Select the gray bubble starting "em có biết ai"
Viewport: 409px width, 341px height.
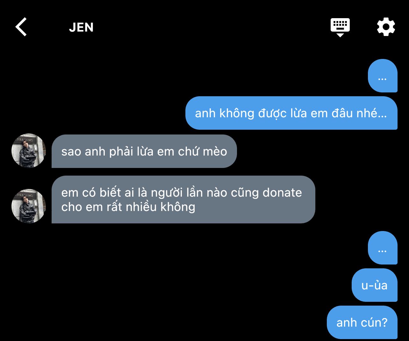[x=183, y=200]
